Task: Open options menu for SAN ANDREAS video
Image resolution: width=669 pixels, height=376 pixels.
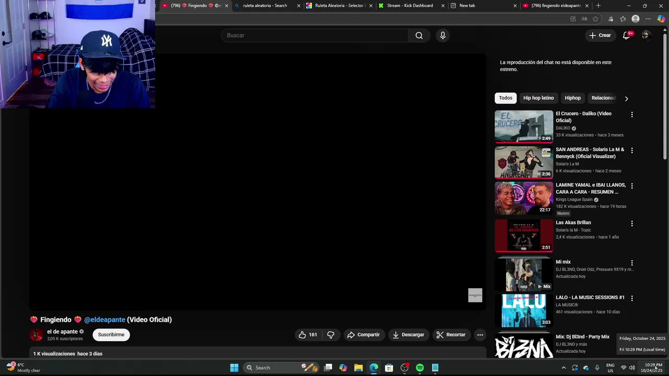Action: pos(632,150)
